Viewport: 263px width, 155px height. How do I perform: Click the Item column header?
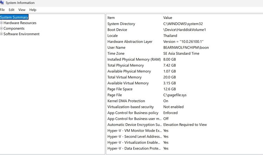[x=111, y=18]
